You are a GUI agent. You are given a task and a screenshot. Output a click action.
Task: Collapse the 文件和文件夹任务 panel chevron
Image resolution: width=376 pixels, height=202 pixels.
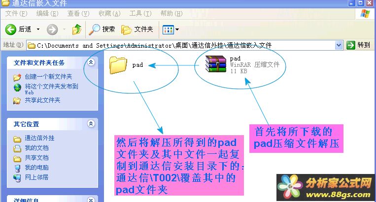point(91,62)
